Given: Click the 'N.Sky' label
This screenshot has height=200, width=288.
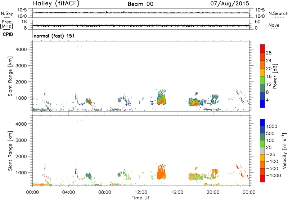Looking at the screenshot, I should coord(7,13).
